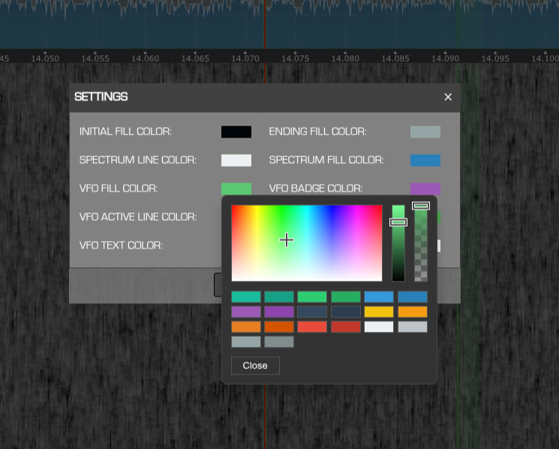Pick the yellow preset color

[x=379, y=312]
